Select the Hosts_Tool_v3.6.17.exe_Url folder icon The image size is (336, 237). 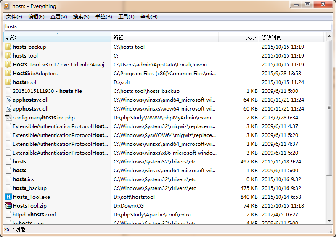pyautogui.click(x=8, y=64)
